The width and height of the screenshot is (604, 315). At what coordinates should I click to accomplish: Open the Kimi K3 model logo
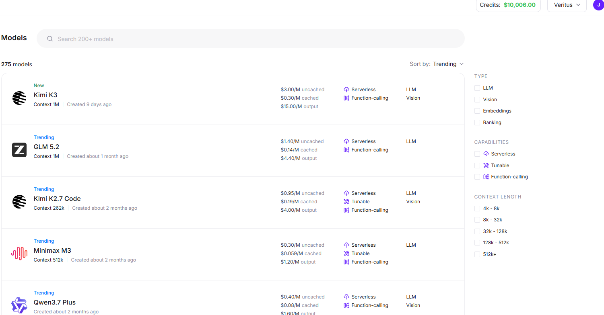pyautogui.click(x=19, y=98)
